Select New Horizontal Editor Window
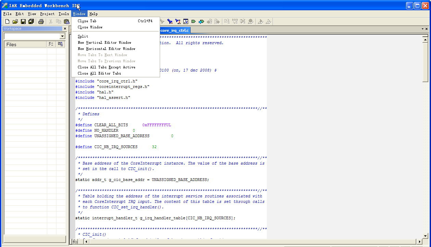The height and width of the screenshot is (247, 431). pos(116,49)
